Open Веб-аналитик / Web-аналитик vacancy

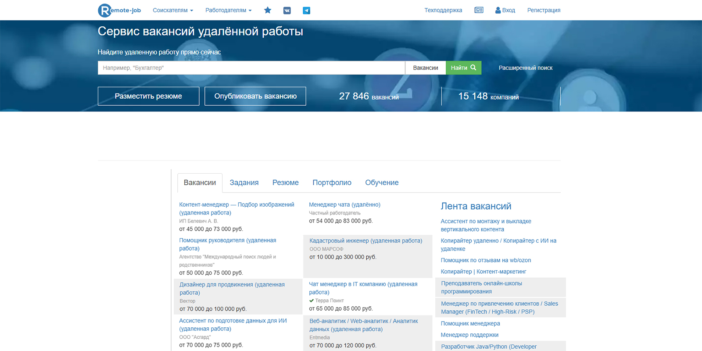coord(364,325)
